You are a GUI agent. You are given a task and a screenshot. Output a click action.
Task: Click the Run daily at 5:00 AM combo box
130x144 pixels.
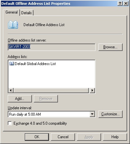51,114
